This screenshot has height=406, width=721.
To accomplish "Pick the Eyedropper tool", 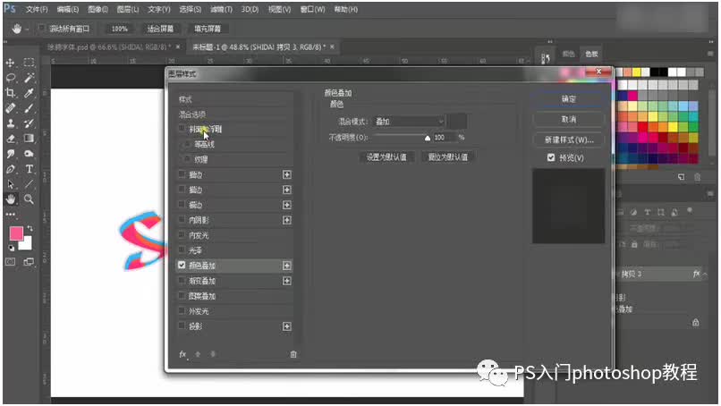I will [x=29, y=93].
